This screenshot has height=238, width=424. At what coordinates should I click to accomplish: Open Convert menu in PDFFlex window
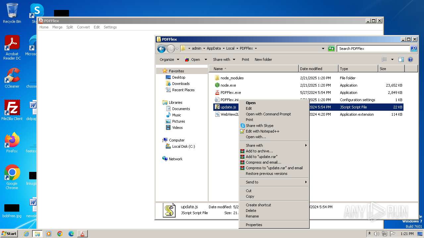click(x=83, y=27)
